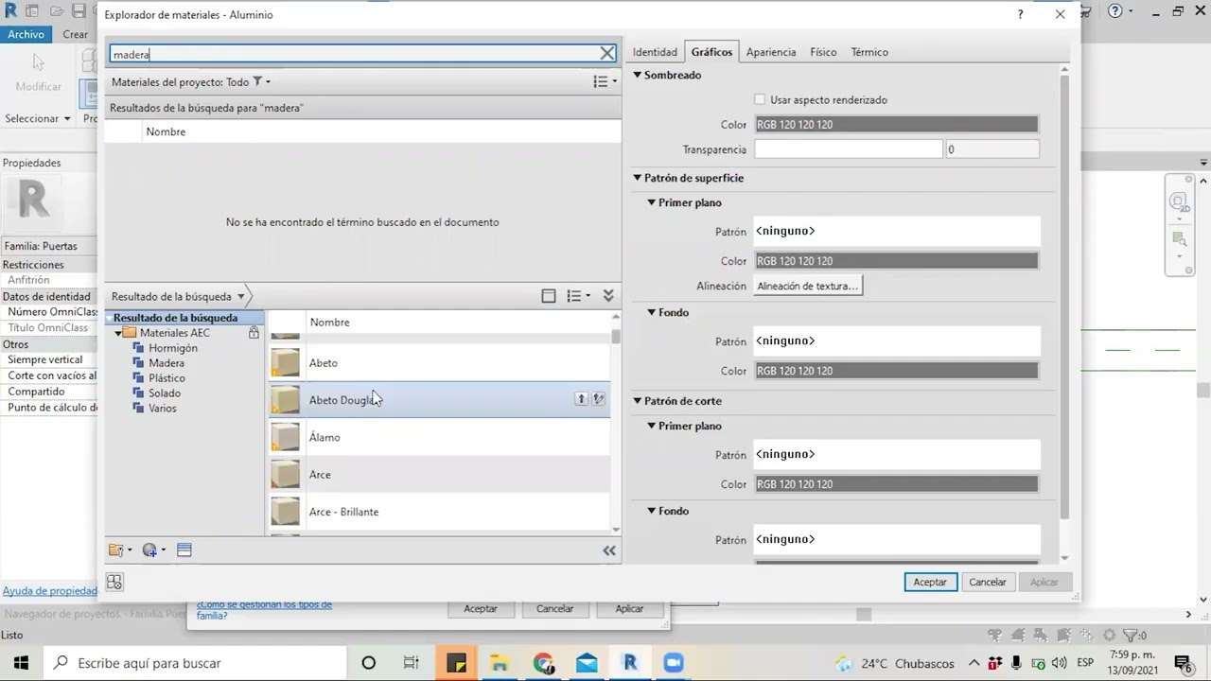Screen dimensions: 1211x681
Task: Click the Windows Start button
Action: click(x=21, y=663)
